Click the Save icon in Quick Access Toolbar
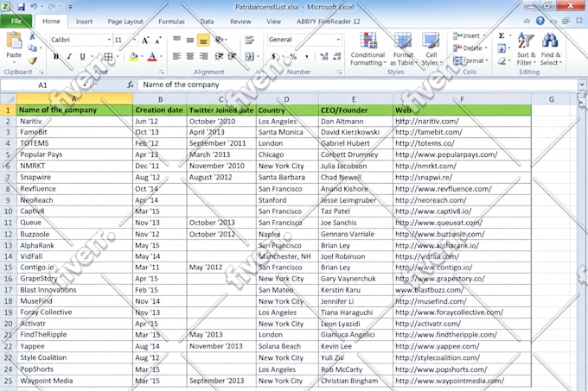The image size is (588, 391). coord(21,6)
